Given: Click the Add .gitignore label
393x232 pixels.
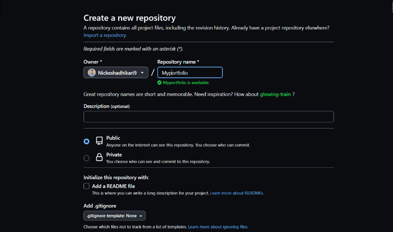Looking at the screenshot, I should click(x=100, y=206).
